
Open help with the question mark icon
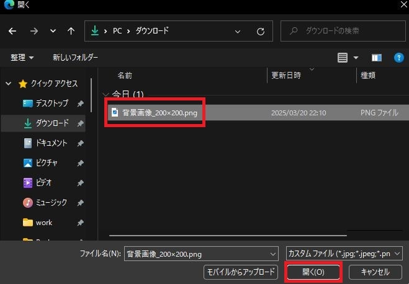coord(399,58)
